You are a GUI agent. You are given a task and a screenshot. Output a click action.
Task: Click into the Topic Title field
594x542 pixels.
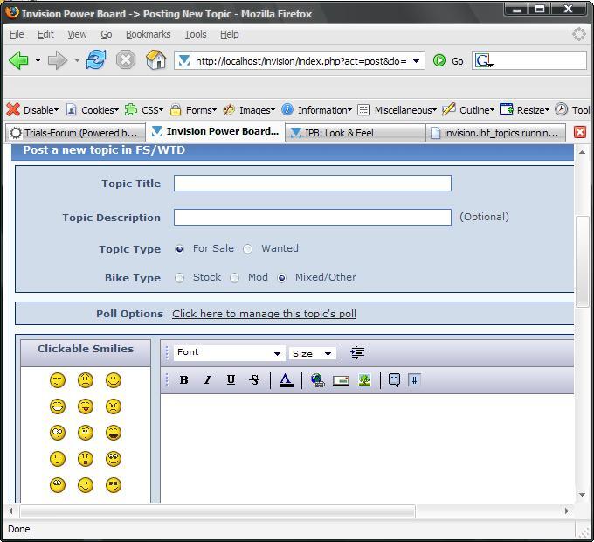pos(313,183)
